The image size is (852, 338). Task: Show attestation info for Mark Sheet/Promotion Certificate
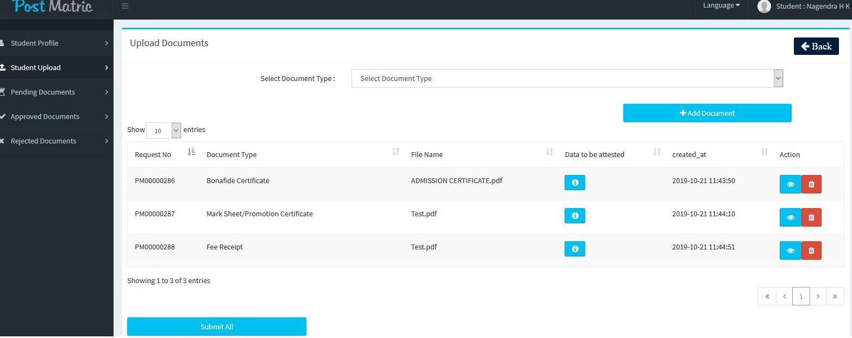pyautogui.click(x=575, y=216)
